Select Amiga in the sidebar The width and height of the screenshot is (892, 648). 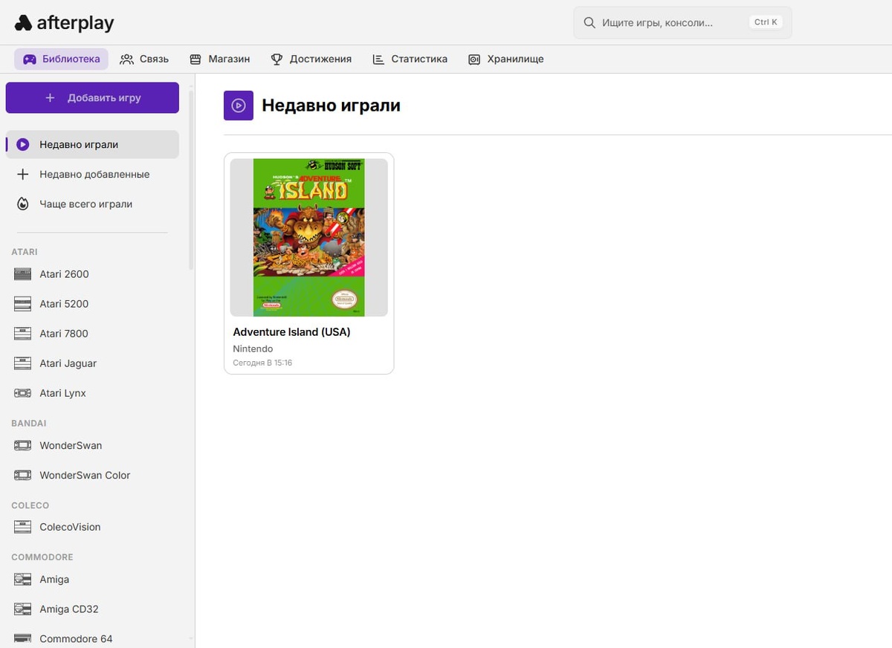(x=92, y=580)
